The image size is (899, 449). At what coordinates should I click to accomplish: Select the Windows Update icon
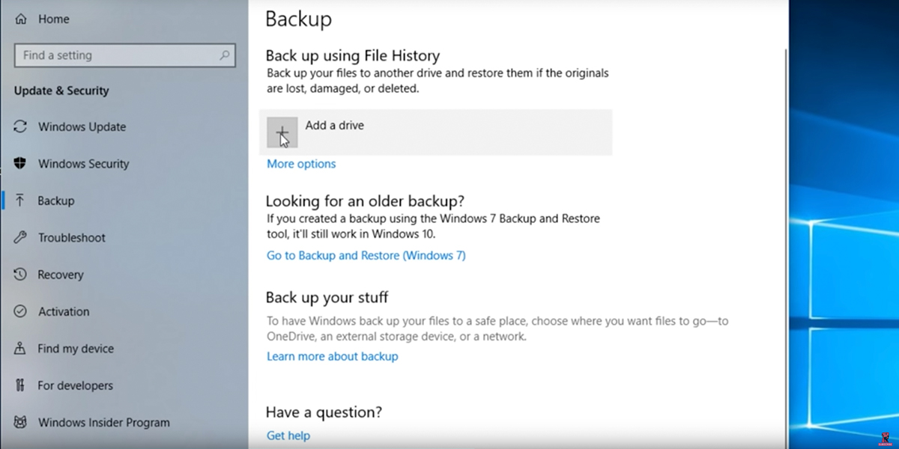(x=19, y=126)
